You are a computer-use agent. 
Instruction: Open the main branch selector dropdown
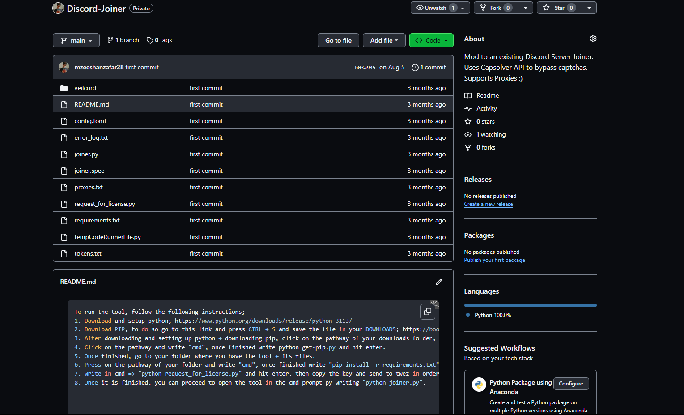pyautogui.click(x=76, y=40)
